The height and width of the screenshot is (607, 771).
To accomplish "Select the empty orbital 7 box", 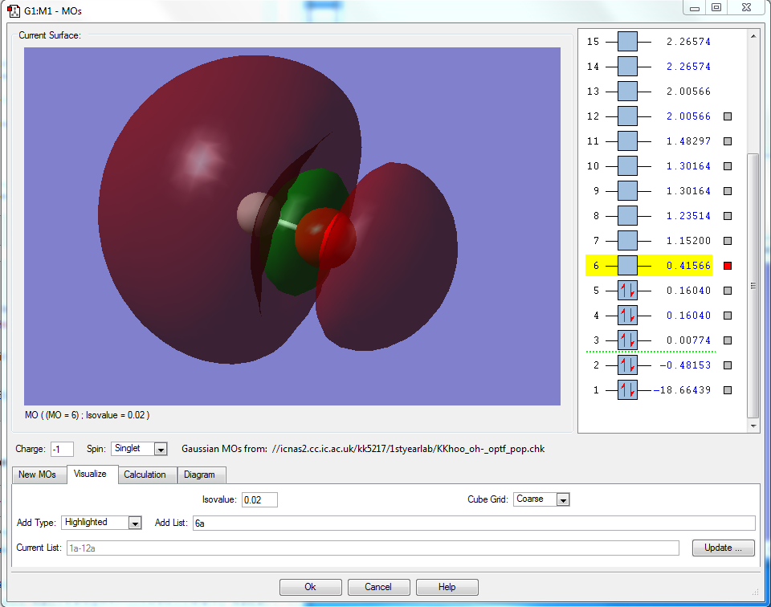I will [627, 241].
